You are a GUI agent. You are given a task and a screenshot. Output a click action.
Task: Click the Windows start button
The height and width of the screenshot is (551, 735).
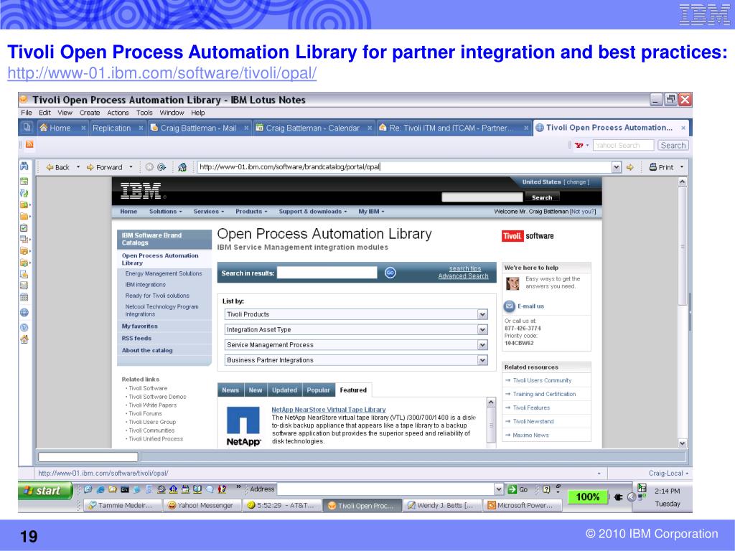coord(45,491)
